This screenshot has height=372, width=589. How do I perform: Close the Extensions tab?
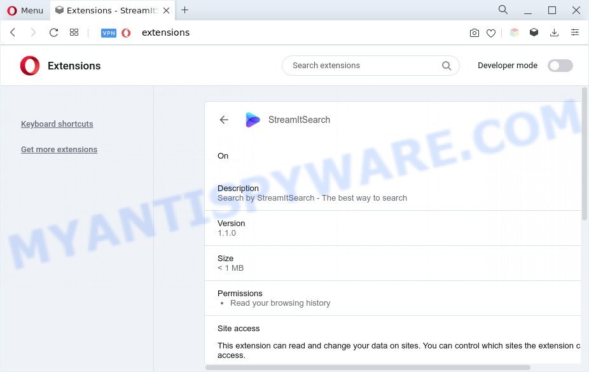[167, 11]
